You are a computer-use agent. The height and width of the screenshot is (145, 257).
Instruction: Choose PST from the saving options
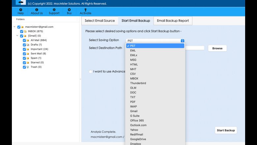coord(155,46)
